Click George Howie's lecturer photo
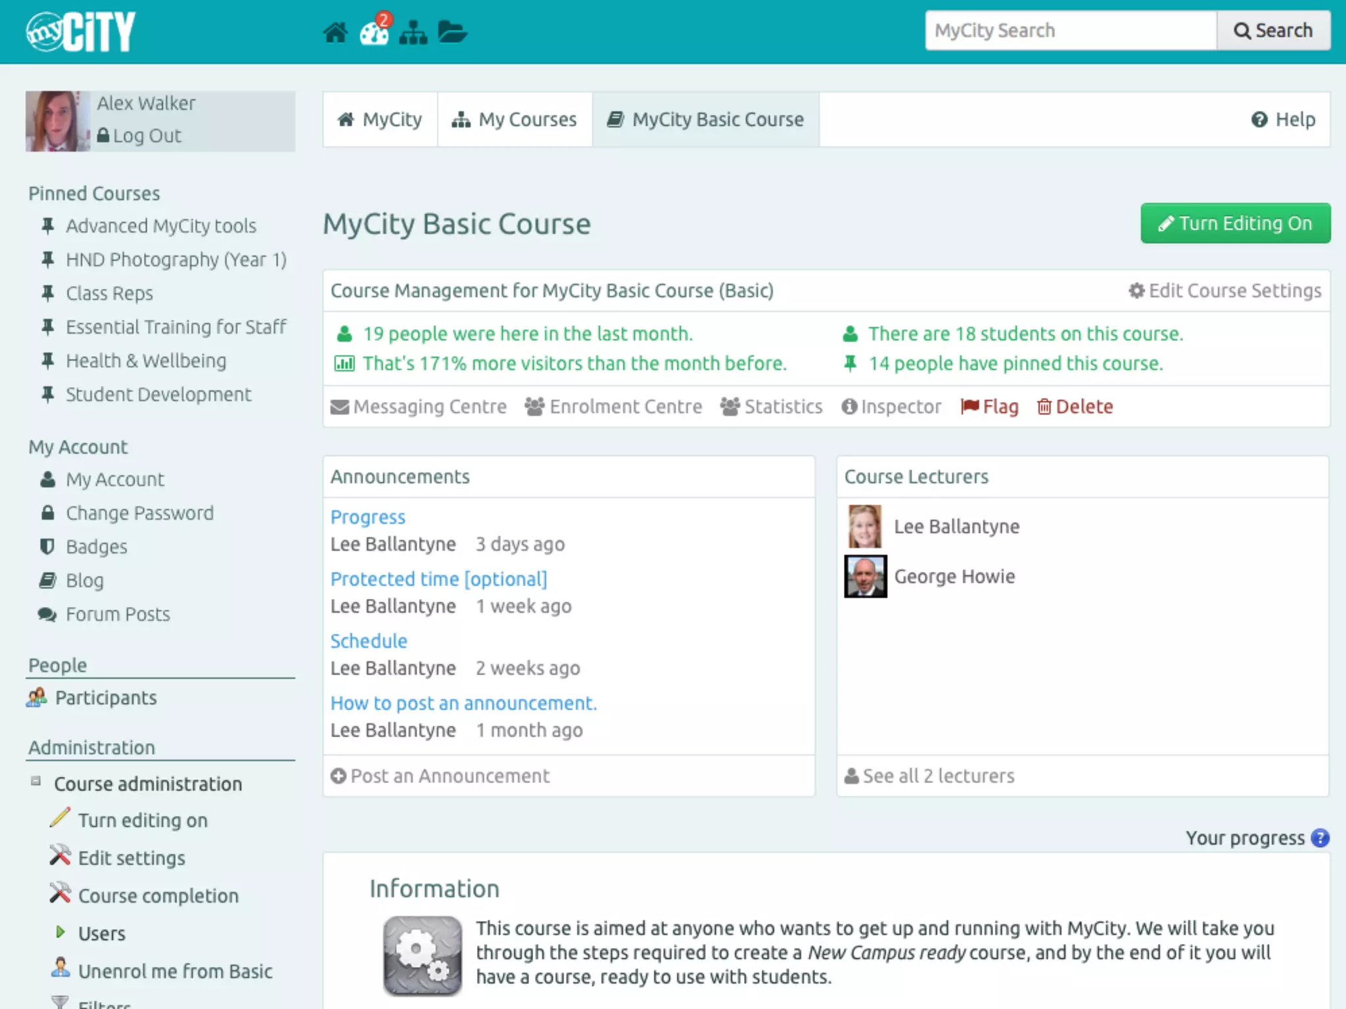Viewport: 1346px width, 1009px height. tap(865, 576)
